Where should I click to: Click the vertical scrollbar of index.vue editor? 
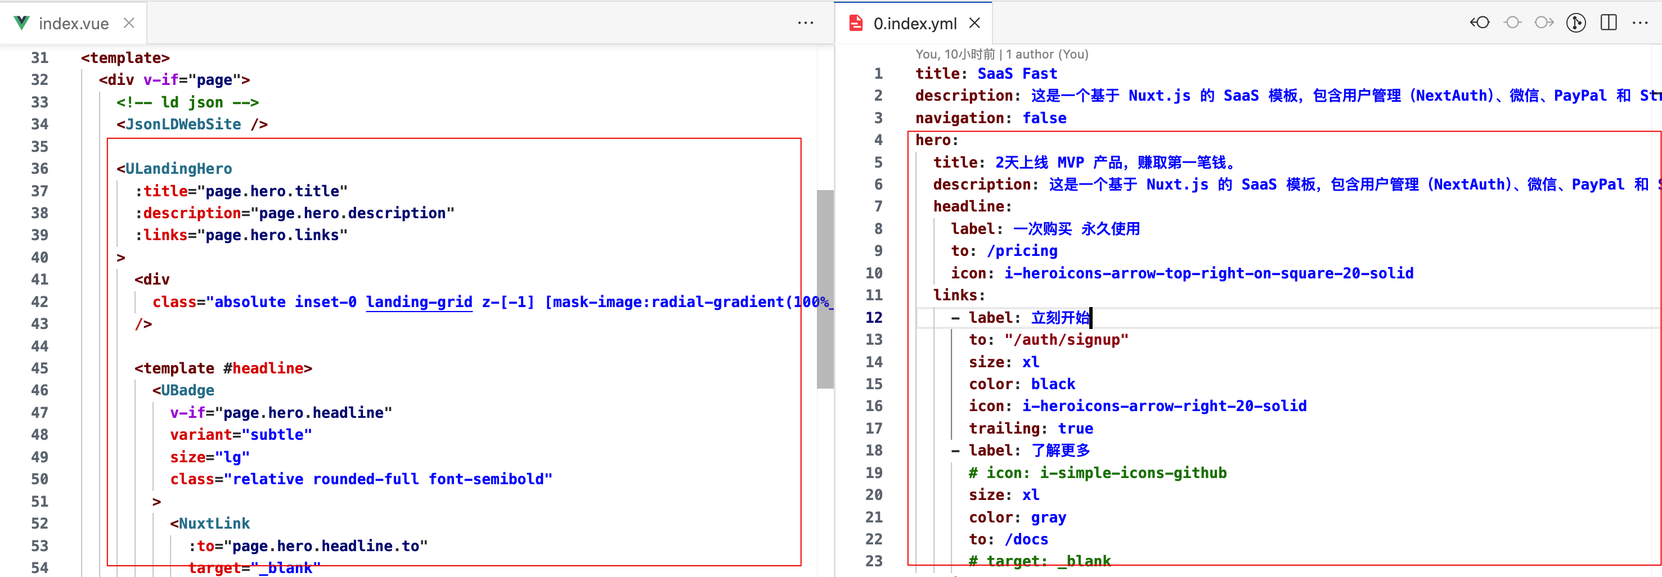(825, 289)
